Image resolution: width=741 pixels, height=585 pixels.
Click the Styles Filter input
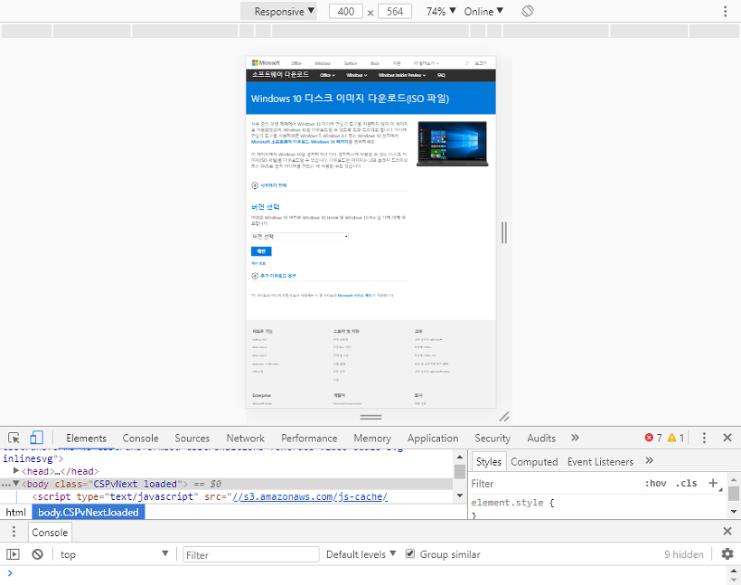click(x=553, y=484)
